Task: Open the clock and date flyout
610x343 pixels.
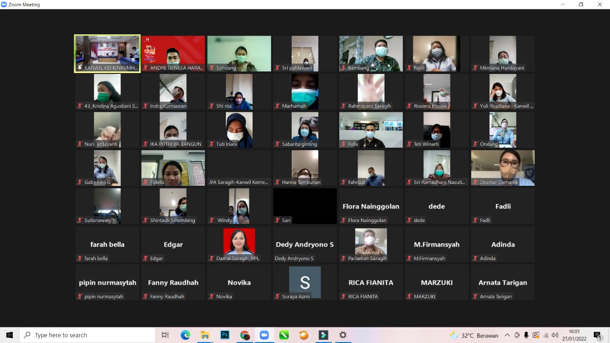Action: pyautogui.click(x=574, y=335)
